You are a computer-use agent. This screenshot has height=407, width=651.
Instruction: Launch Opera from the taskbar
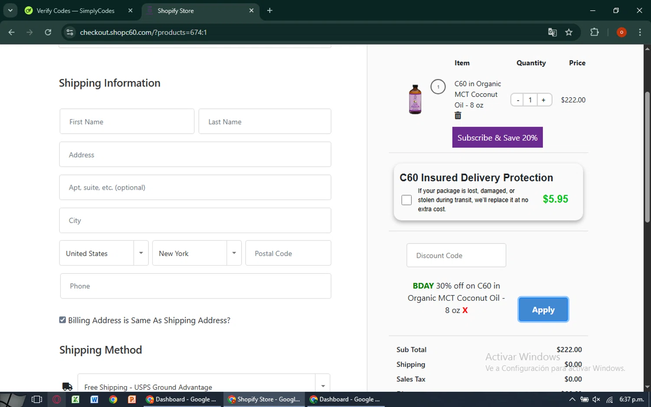pyautogui.click(x=56, y=399)
